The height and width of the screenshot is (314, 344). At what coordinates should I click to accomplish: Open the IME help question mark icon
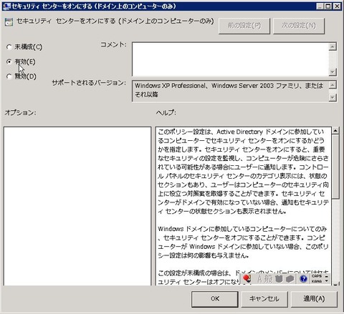click(x=303, y=278)
